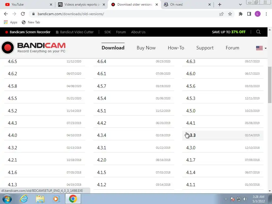Open the Download menu item
This screenshot has width=272, height=204.
coord(113,48)
